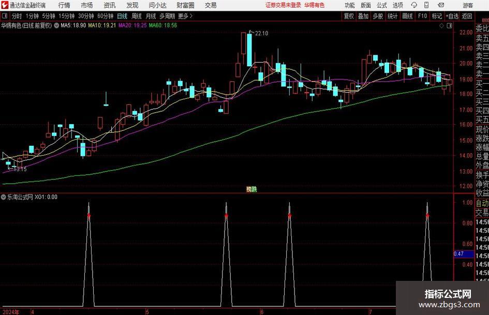Click the 13.15 low price marker
The width and height of the screenshot is (489, 315).
point(20,169)
